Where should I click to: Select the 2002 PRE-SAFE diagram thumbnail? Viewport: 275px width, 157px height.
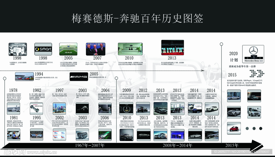59,135
